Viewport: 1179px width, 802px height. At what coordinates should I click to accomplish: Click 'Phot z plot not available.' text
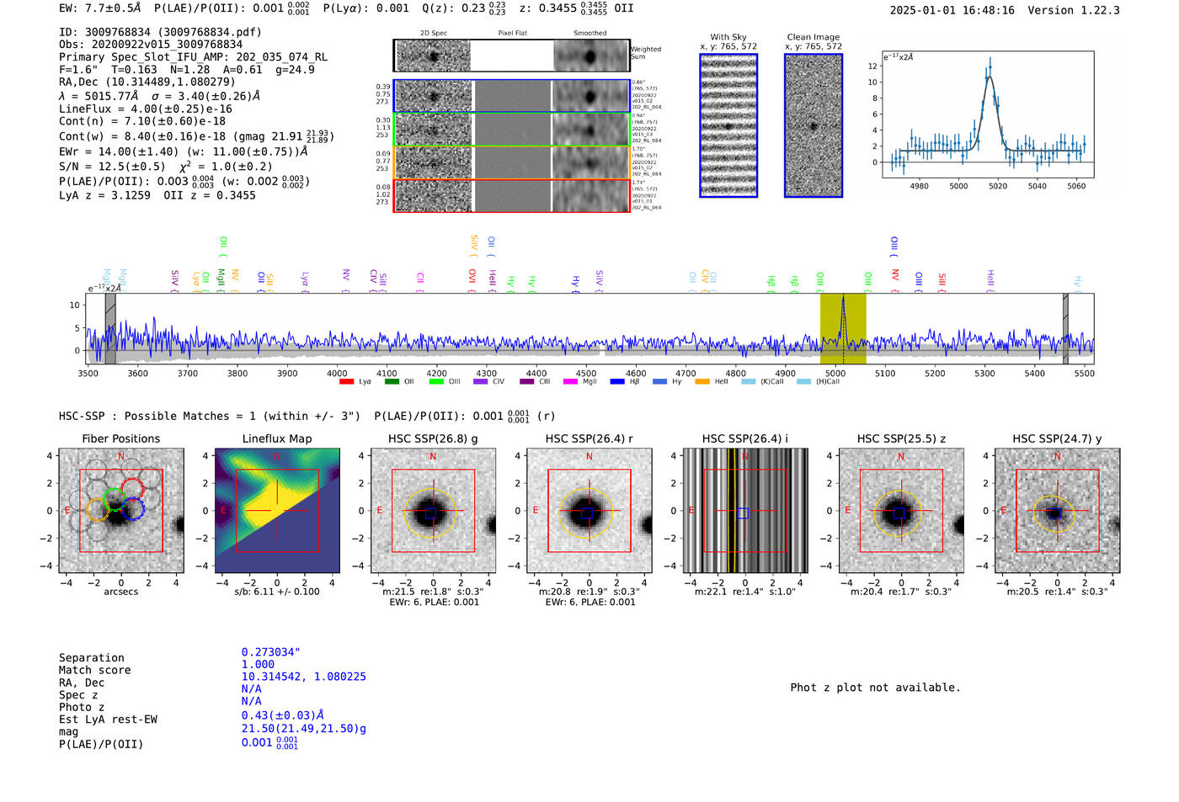click(x=875, y=688)
